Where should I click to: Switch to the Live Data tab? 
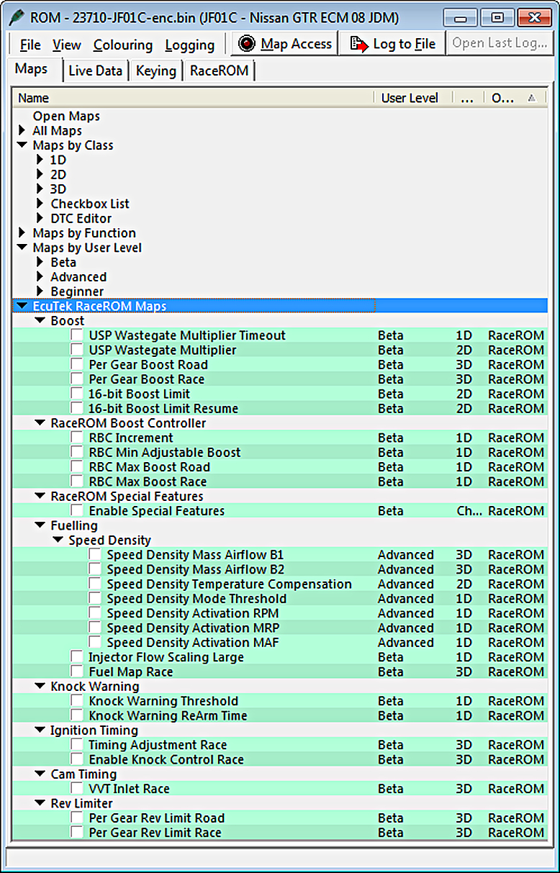pos(95,71)
